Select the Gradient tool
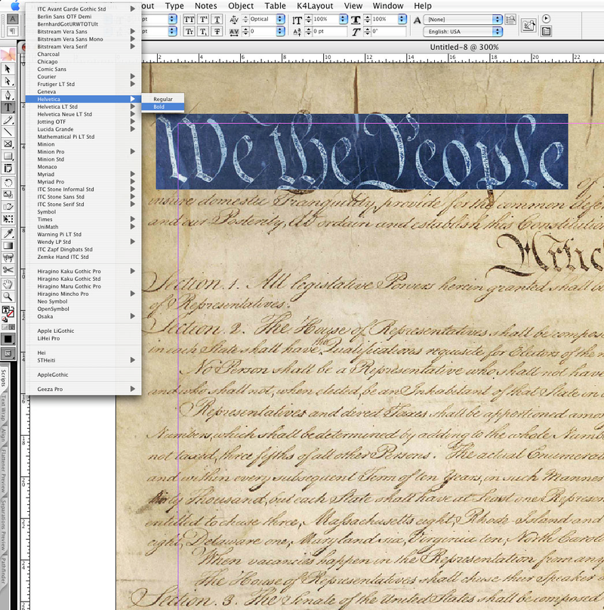 coord(8,245)
